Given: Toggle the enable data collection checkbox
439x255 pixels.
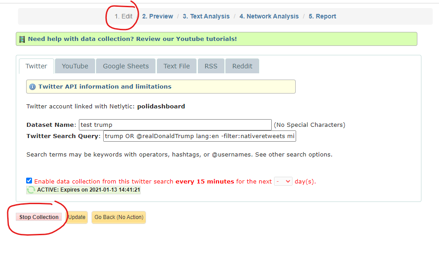Looking at the screenshot, I should tap(29, 181).
